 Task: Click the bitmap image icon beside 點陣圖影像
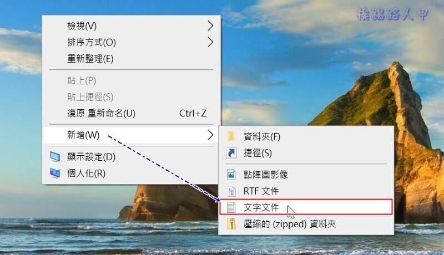pyautogui.click(x=231, y=175)
